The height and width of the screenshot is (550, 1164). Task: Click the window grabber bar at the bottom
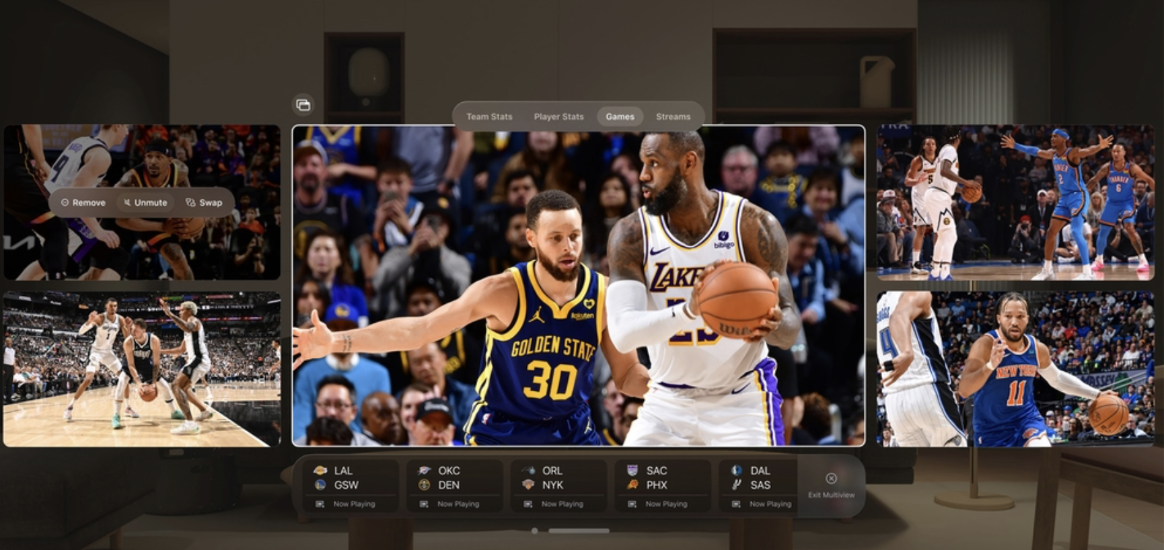click(579, 531)
